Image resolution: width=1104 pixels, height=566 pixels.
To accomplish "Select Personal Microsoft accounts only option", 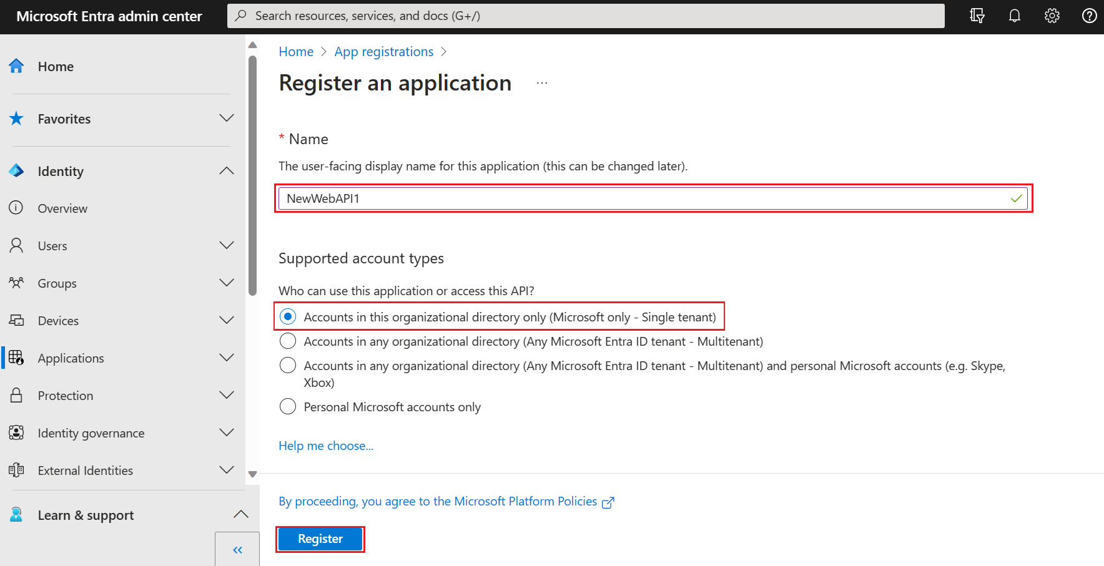I will [288, 407].
